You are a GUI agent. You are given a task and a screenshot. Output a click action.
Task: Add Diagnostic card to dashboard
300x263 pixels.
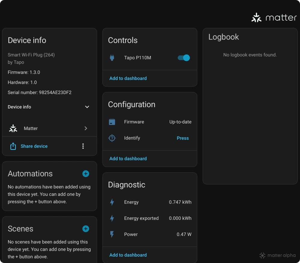click(128, 255)
